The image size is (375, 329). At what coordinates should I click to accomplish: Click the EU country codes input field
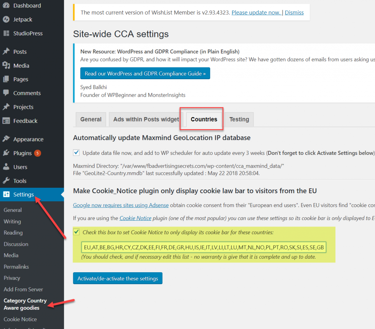pyautogui.click(x=204, y=247)
